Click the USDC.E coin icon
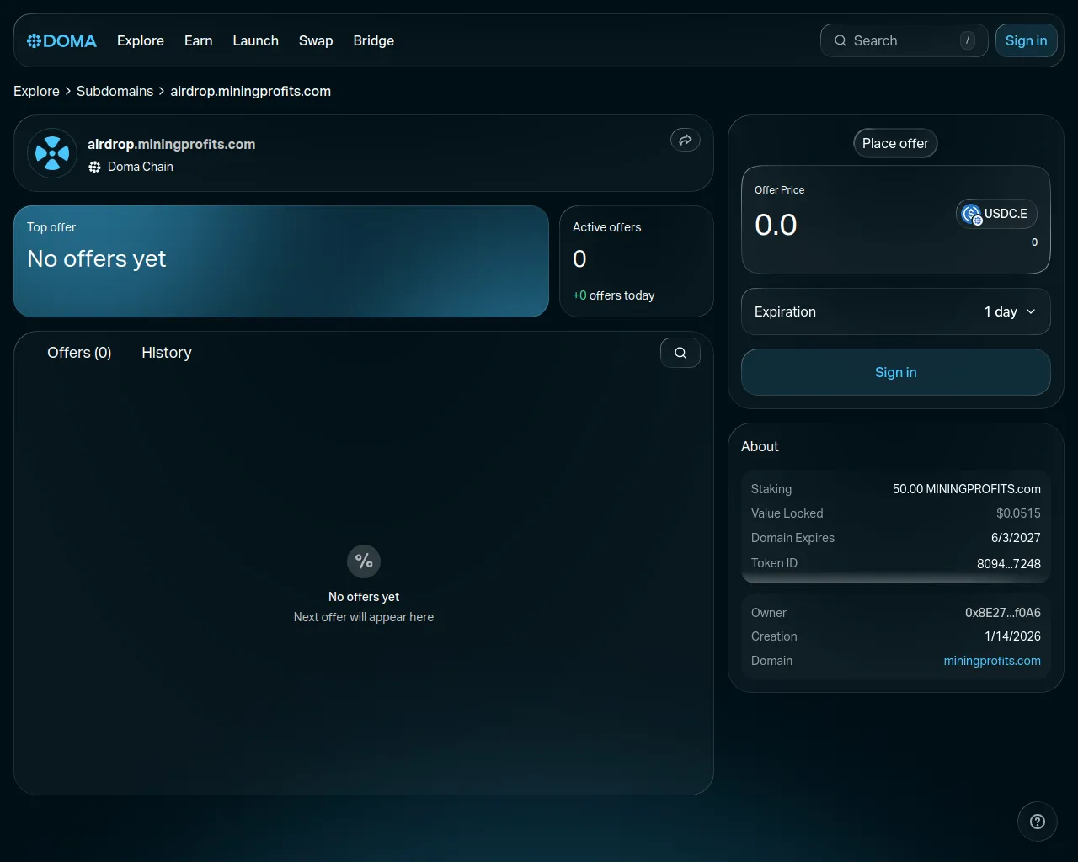Screen dimensions: 1078x862 (x=972, y=214)
